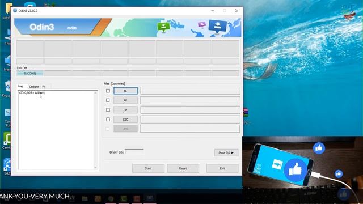Close the Odin3 window
Image resolution: width=363 pixels, height=204 pixels.
click(x=237, y=11)
